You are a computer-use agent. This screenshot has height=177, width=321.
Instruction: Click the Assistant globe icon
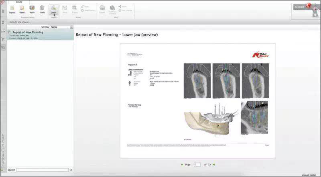pyautogui.click(x=309, y=6)
